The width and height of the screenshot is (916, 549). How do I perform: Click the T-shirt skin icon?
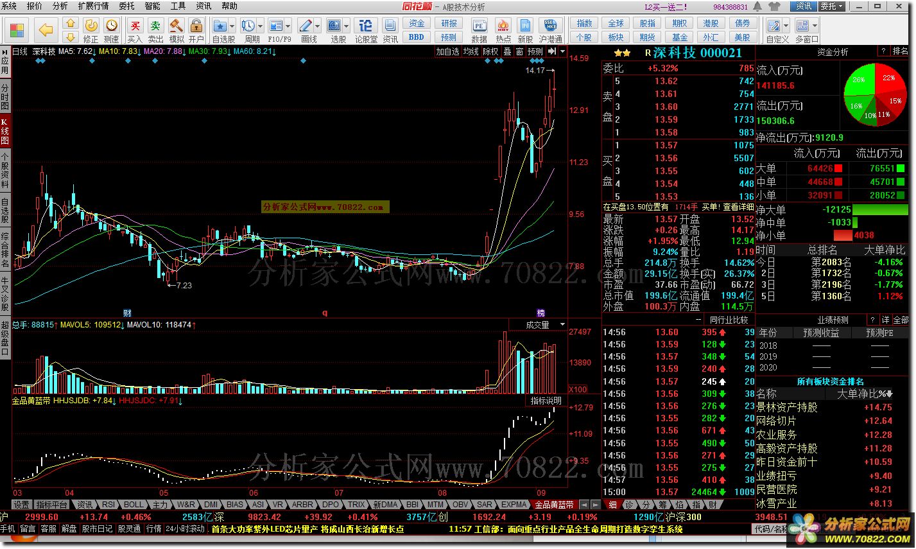773,6
